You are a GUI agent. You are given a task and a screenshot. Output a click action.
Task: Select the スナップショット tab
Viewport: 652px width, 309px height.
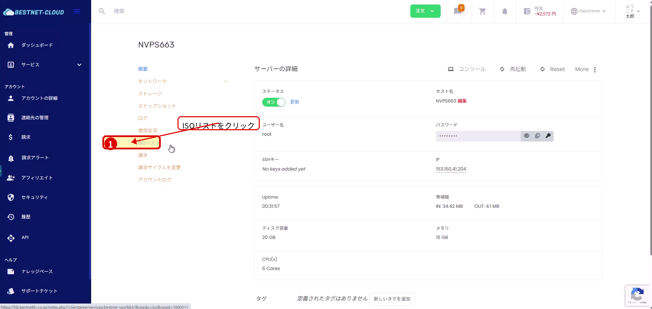[157, 106]
